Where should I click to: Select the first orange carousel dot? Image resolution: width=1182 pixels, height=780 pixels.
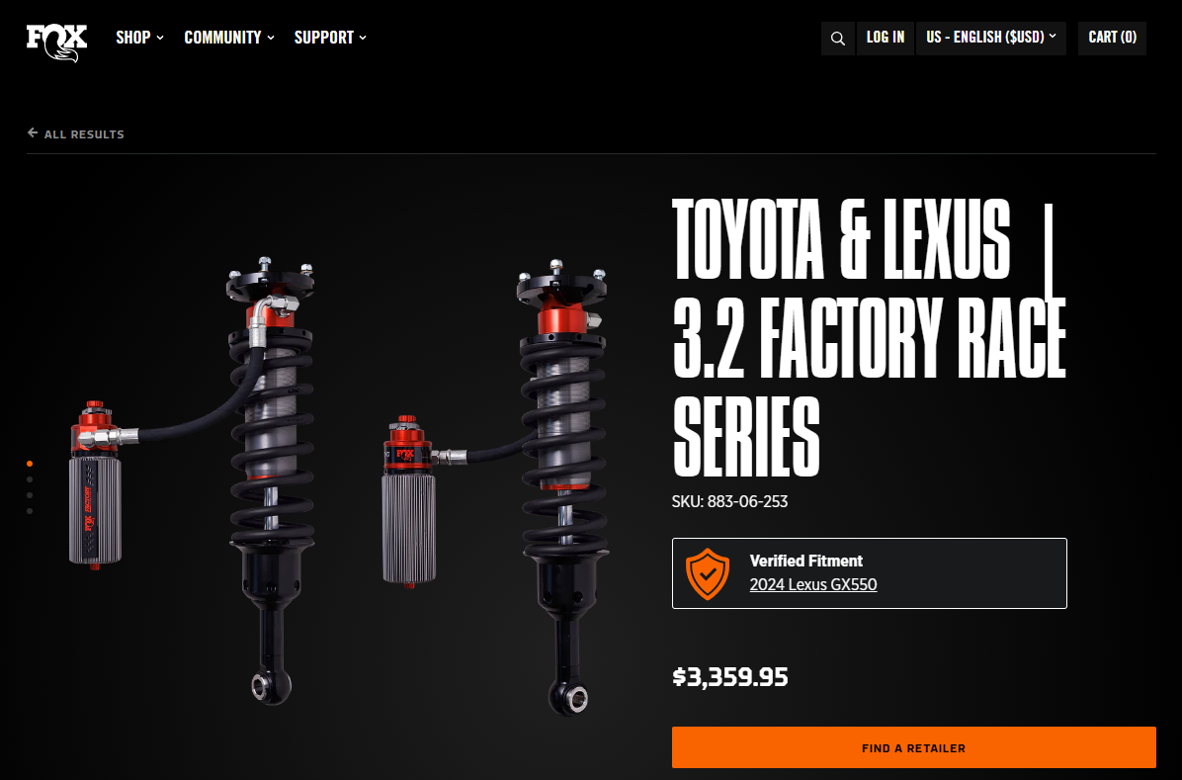point(30,464)
